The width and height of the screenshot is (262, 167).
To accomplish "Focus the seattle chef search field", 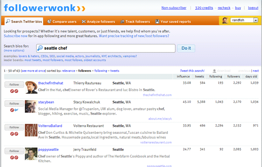I will (x=106, y=48).
